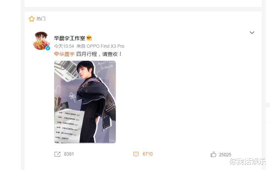
Task: Open comments count 6710
Action: tap(148, 154)
